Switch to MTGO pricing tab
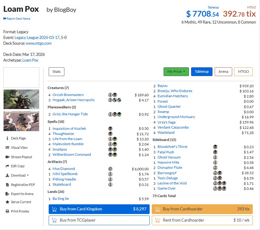This screenshot has height=230, width=260. [x=243, y=72]
